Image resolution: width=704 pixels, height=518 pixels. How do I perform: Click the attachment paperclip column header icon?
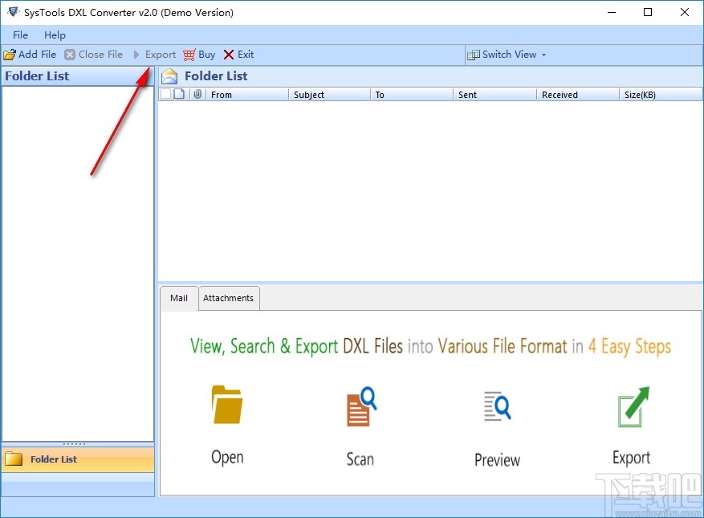point(197,94)
